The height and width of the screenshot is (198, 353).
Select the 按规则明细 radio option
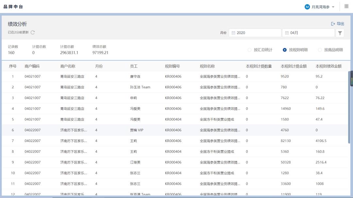pos(285,50)
